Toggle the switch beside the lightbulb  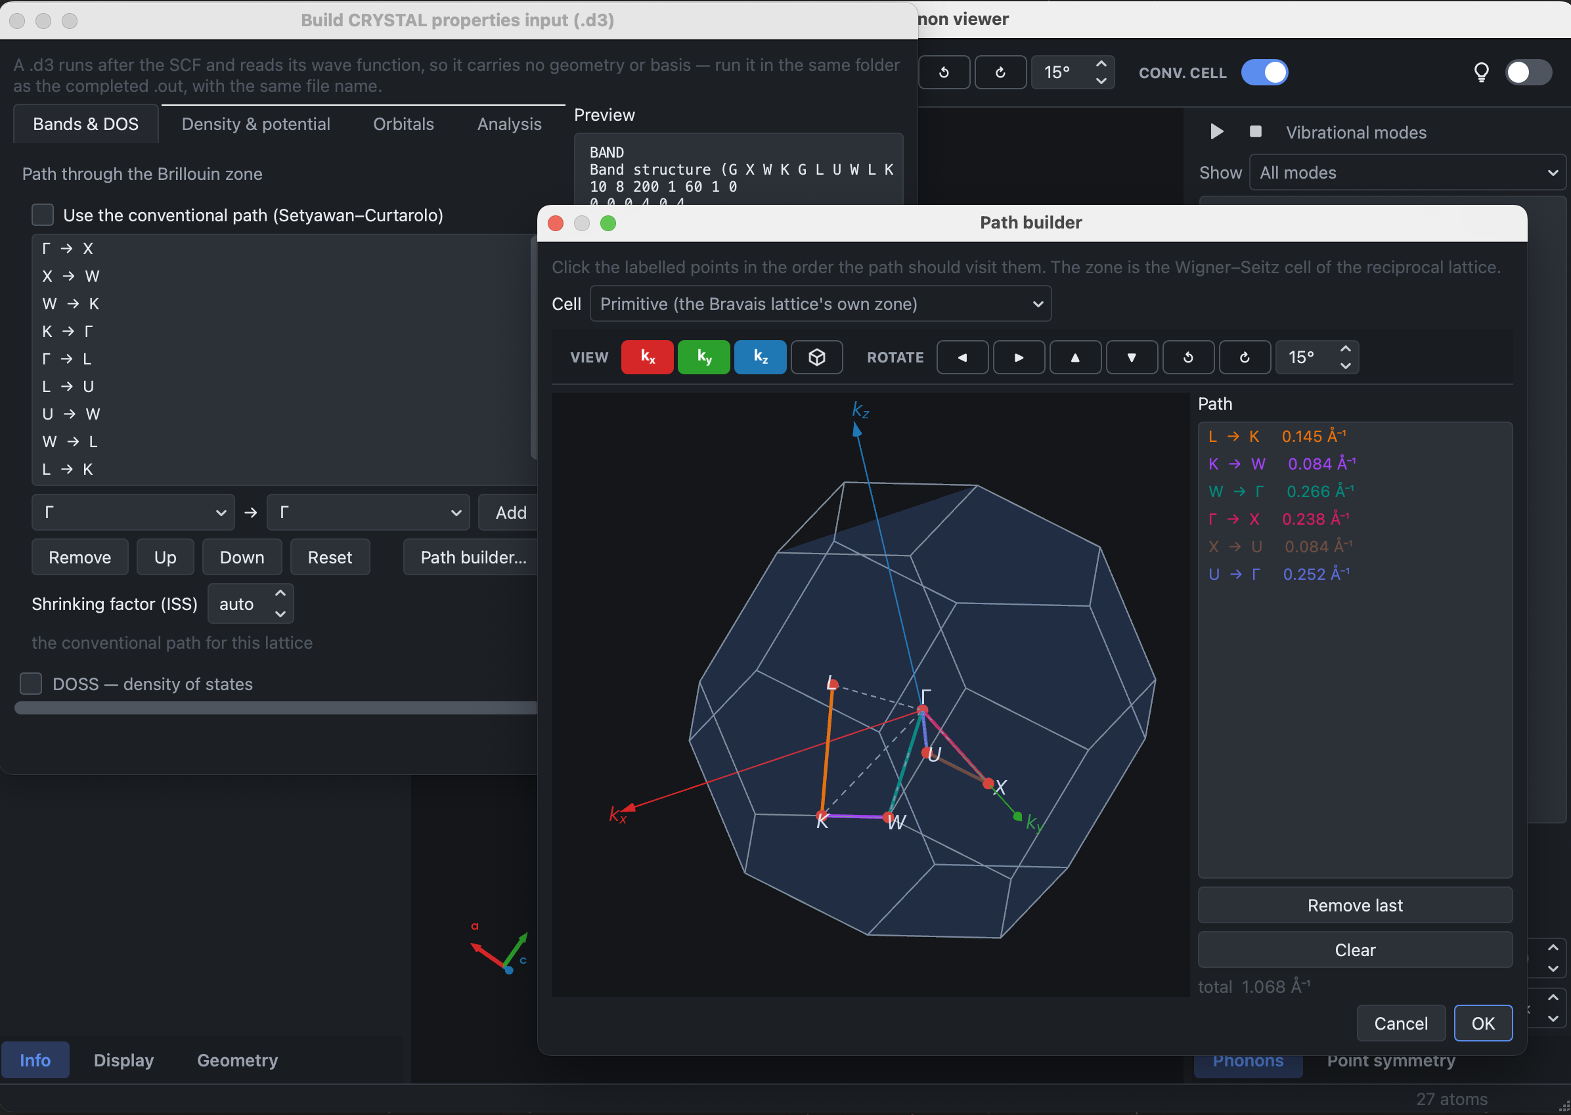point(1528,72)
